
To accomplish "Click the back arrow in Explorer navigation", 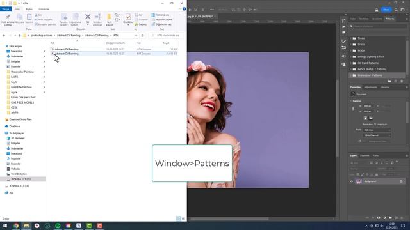I will (x=4, y=36).
